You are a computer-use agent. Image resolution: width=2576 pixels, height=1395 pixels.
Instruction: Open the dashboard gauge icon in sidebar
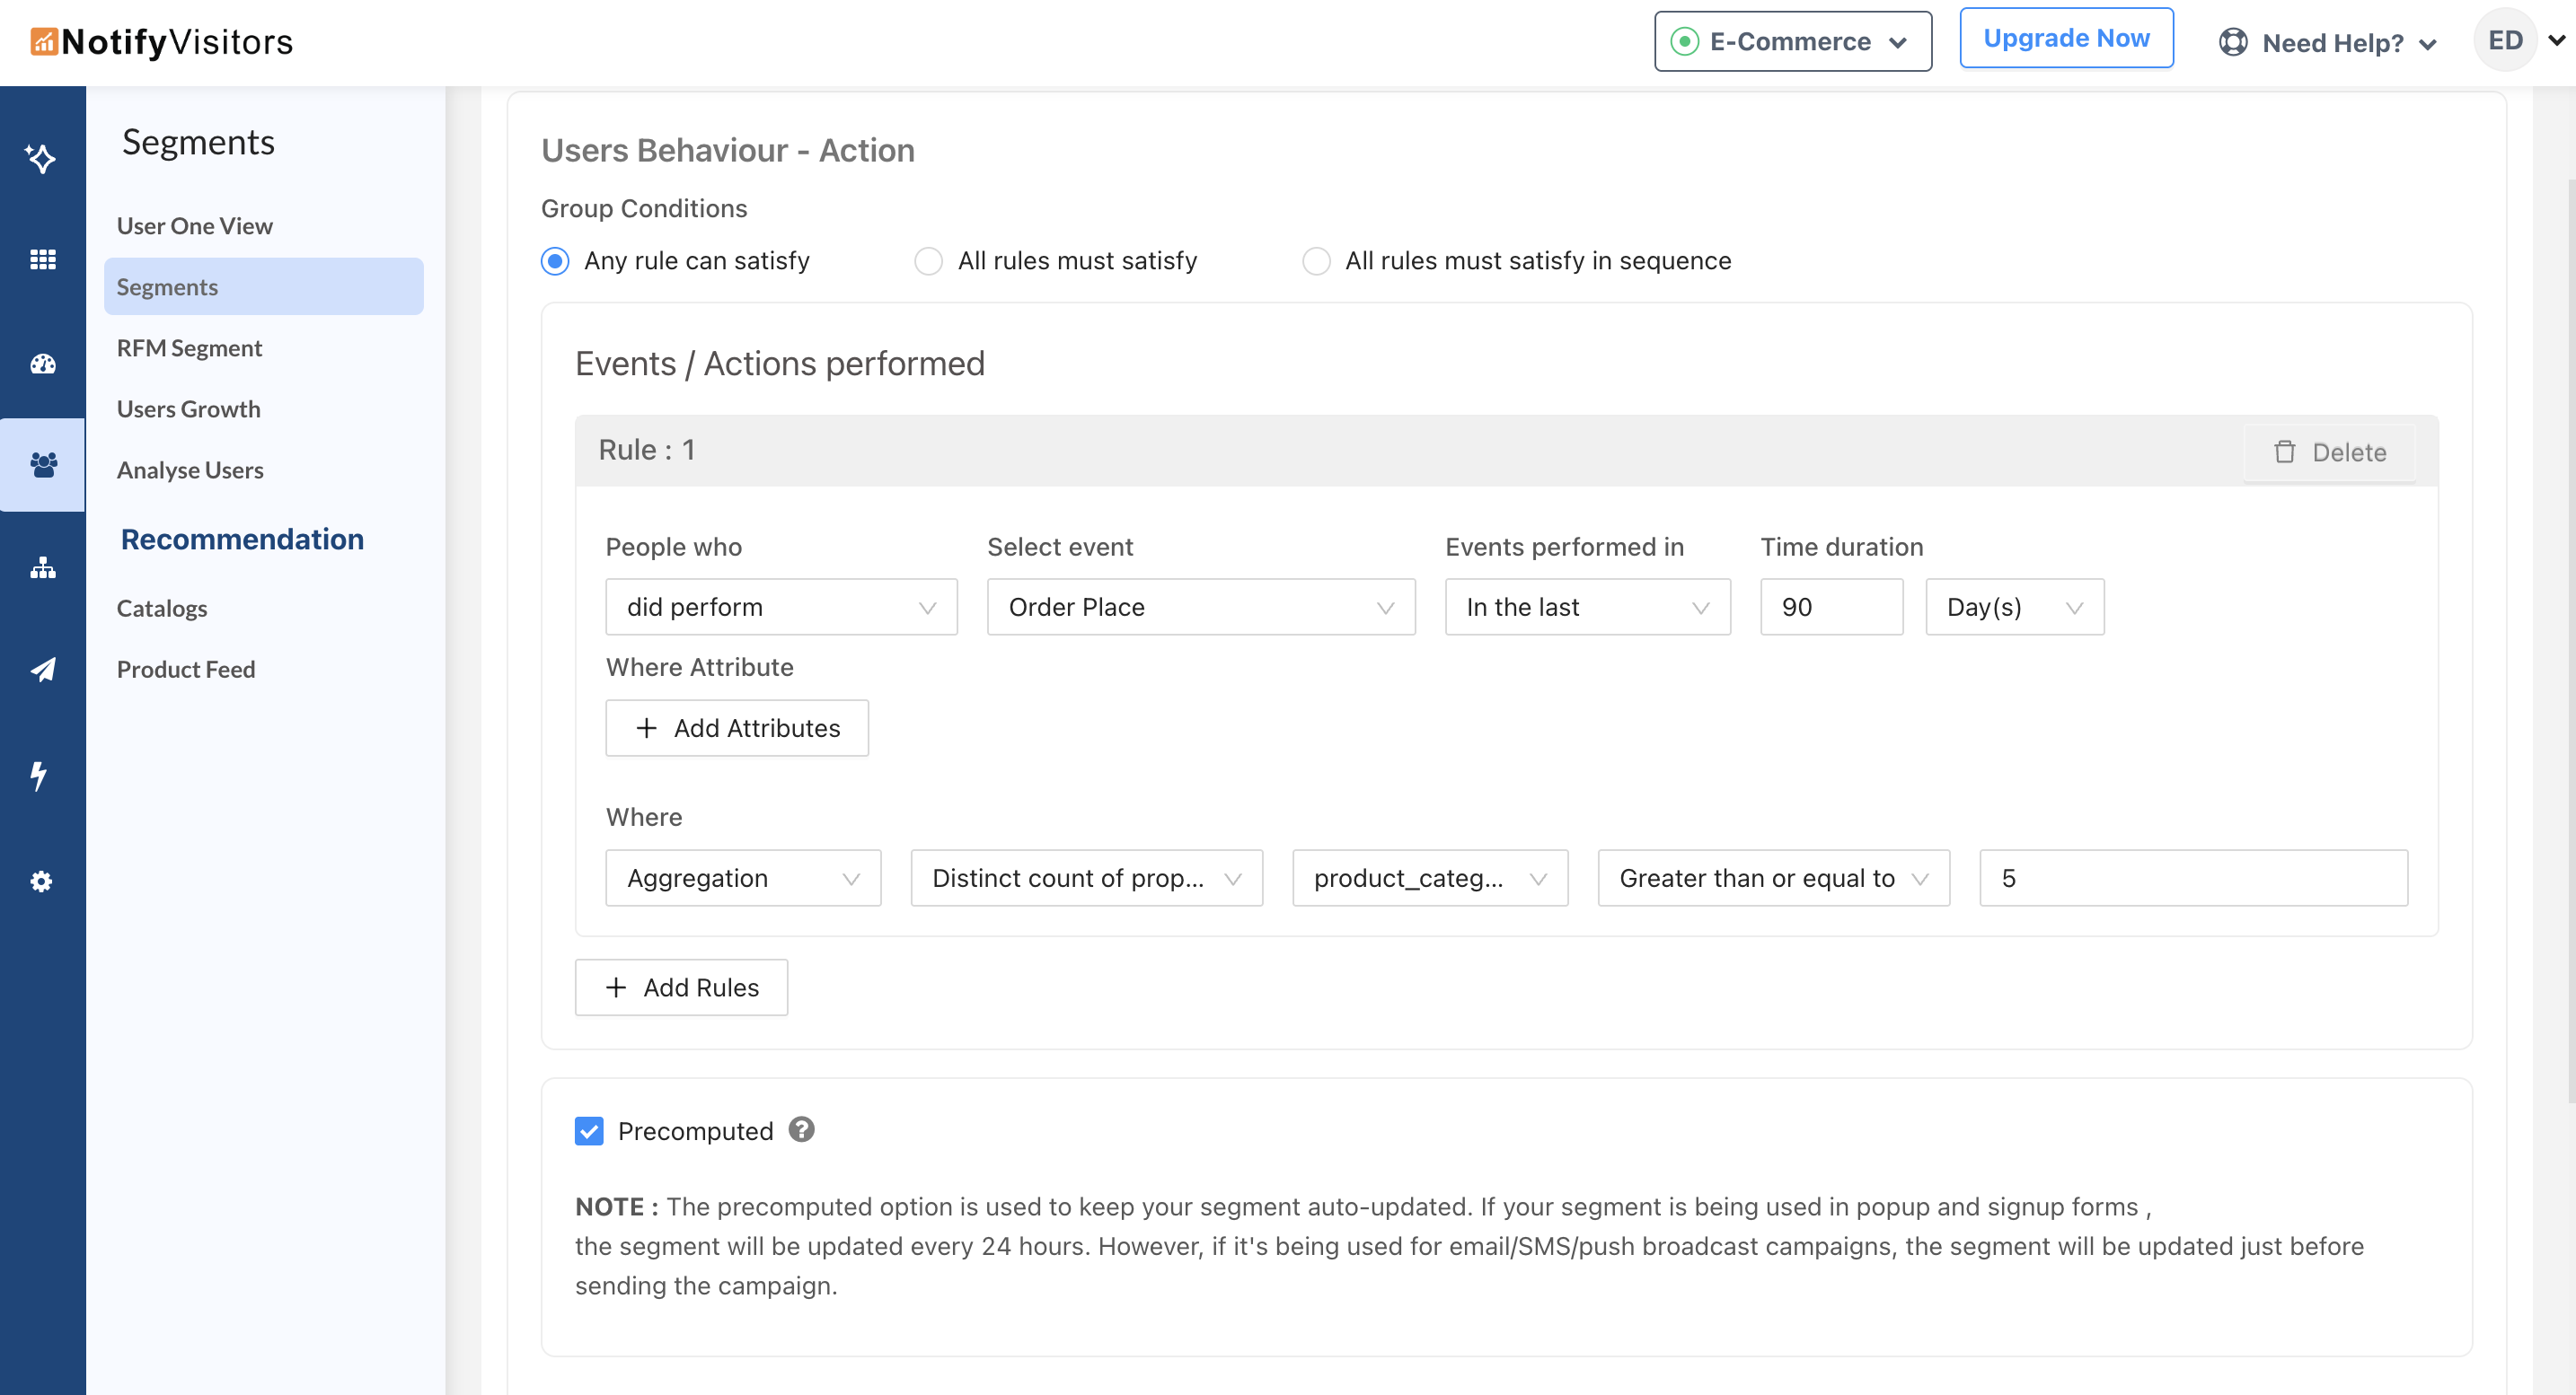[42, 364]
